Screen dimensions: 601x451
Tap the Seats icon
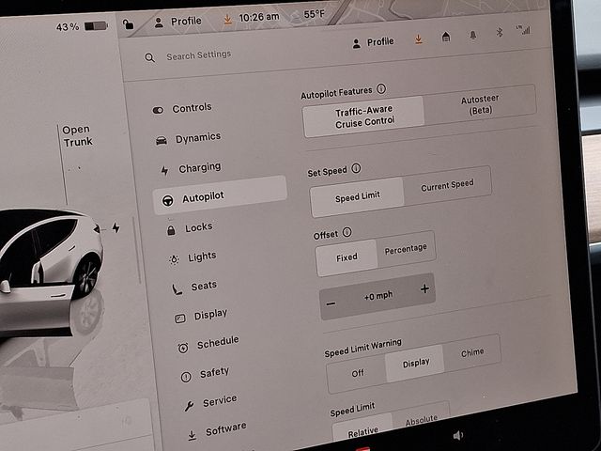[177, 289]
